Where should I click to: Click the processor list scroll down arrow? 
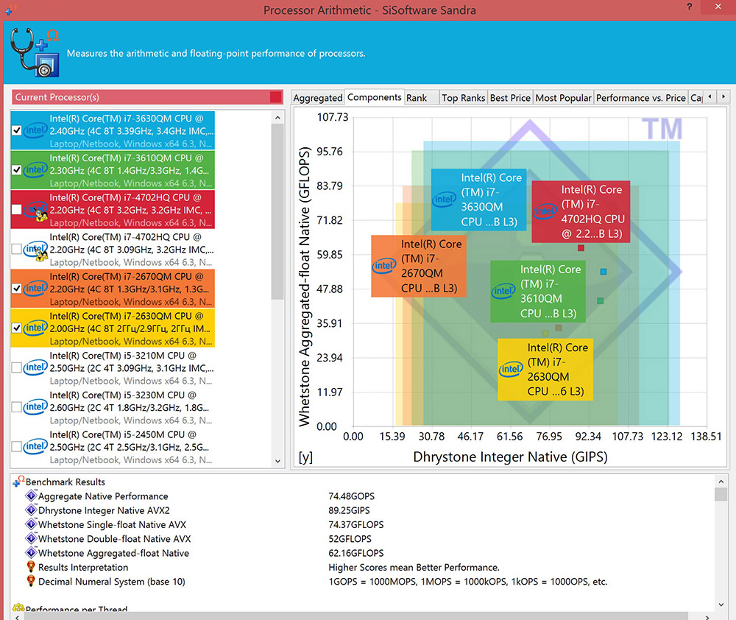tap(277, 461)
